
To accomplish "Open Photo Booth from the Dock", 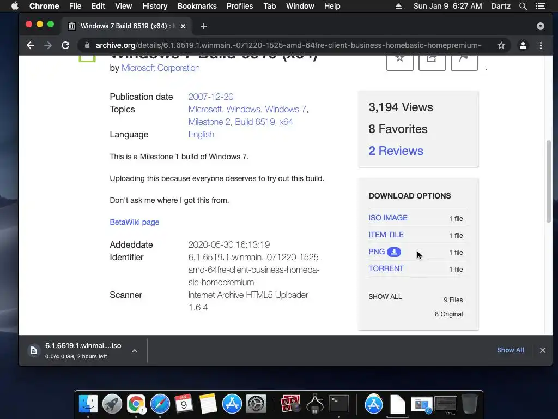I will pos(290,404).
